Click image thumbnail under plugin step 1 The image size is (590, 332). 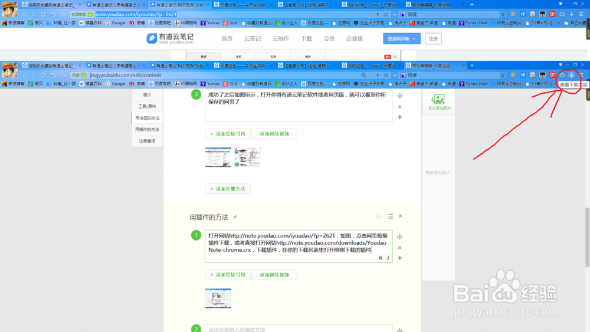218,298
